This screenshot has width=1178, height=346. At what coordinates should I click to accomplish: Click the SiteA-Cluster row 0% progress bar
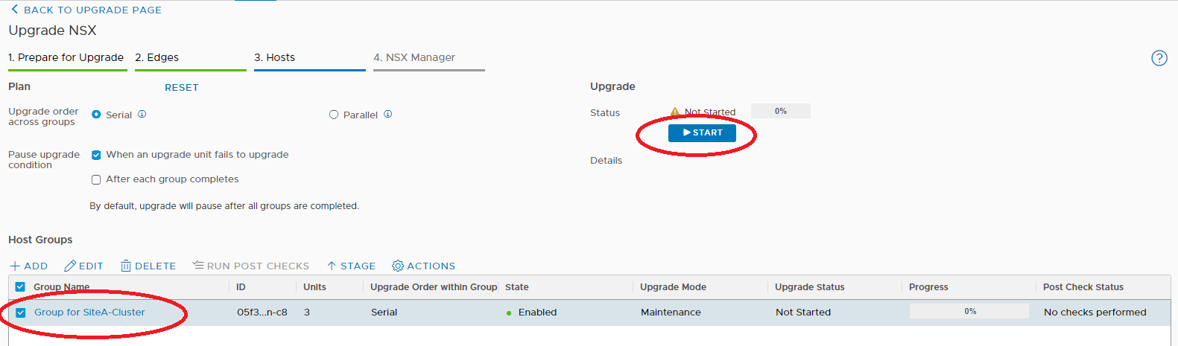969,311
